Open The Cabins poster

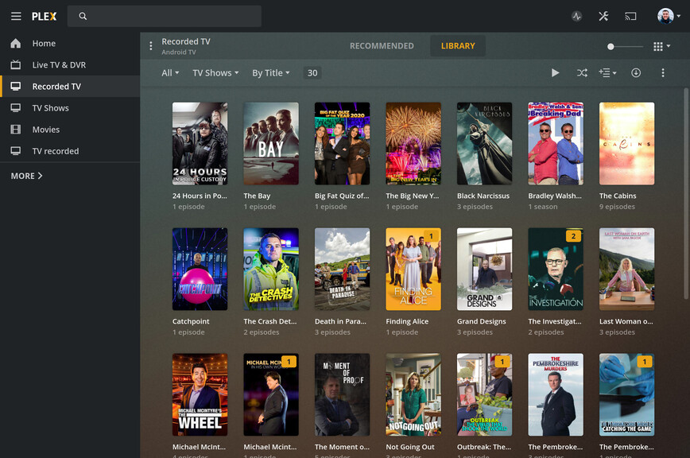[x=626, y=143]
